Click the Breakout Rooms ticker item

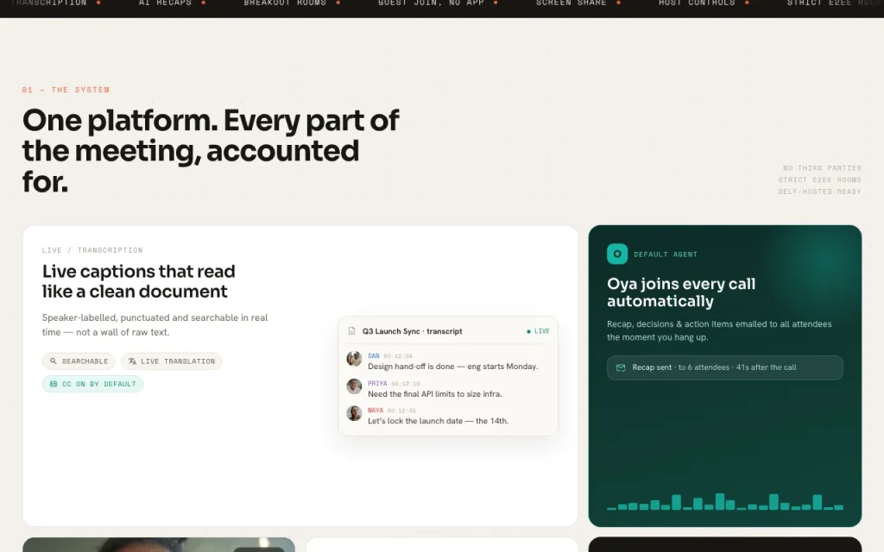285,3
